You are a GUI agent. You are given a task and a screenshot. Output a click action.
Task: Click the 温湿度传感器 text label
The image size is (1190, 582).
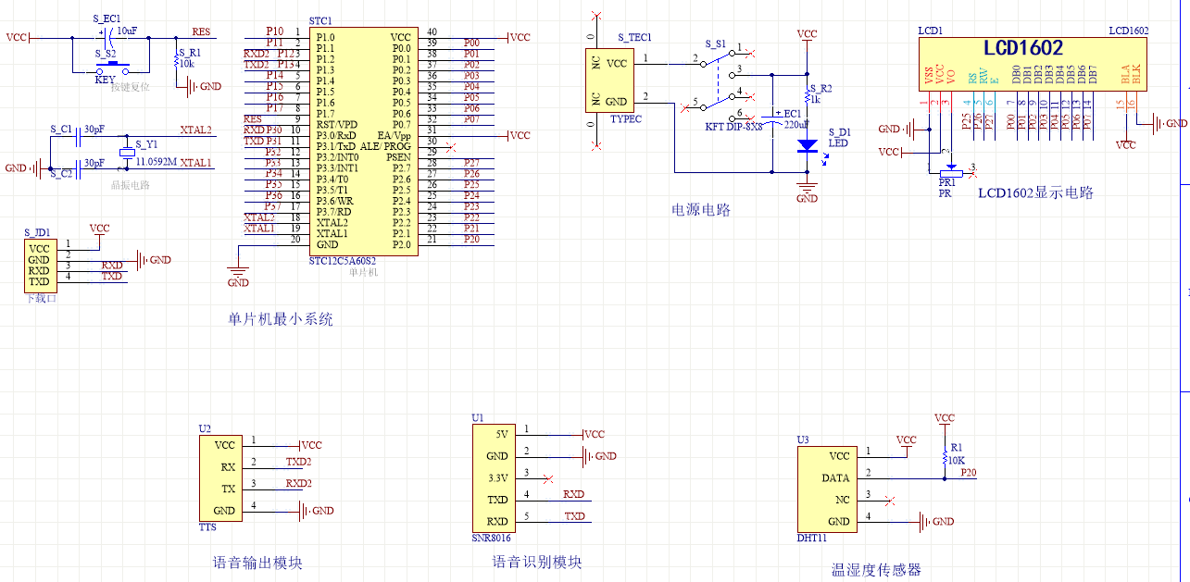click(x=876, y=570)
